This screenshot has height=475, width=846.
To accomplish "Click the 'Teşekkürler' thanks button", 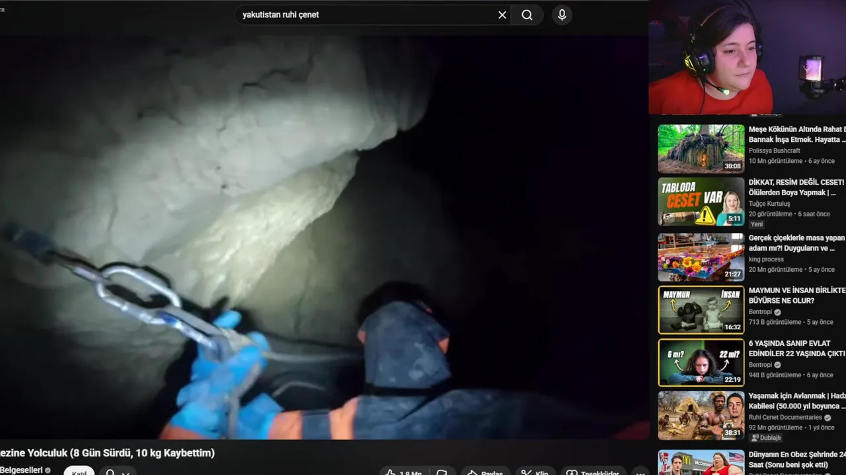I will pos(594,471).
